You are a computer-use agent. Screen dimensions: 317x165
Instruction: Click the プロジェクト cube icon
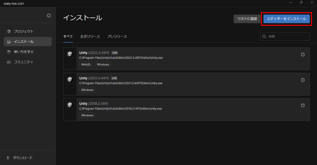point(9,31)
